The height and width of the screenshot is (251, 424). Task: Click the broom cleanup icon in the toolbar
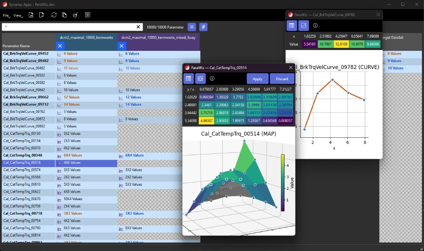pos(75,14)
